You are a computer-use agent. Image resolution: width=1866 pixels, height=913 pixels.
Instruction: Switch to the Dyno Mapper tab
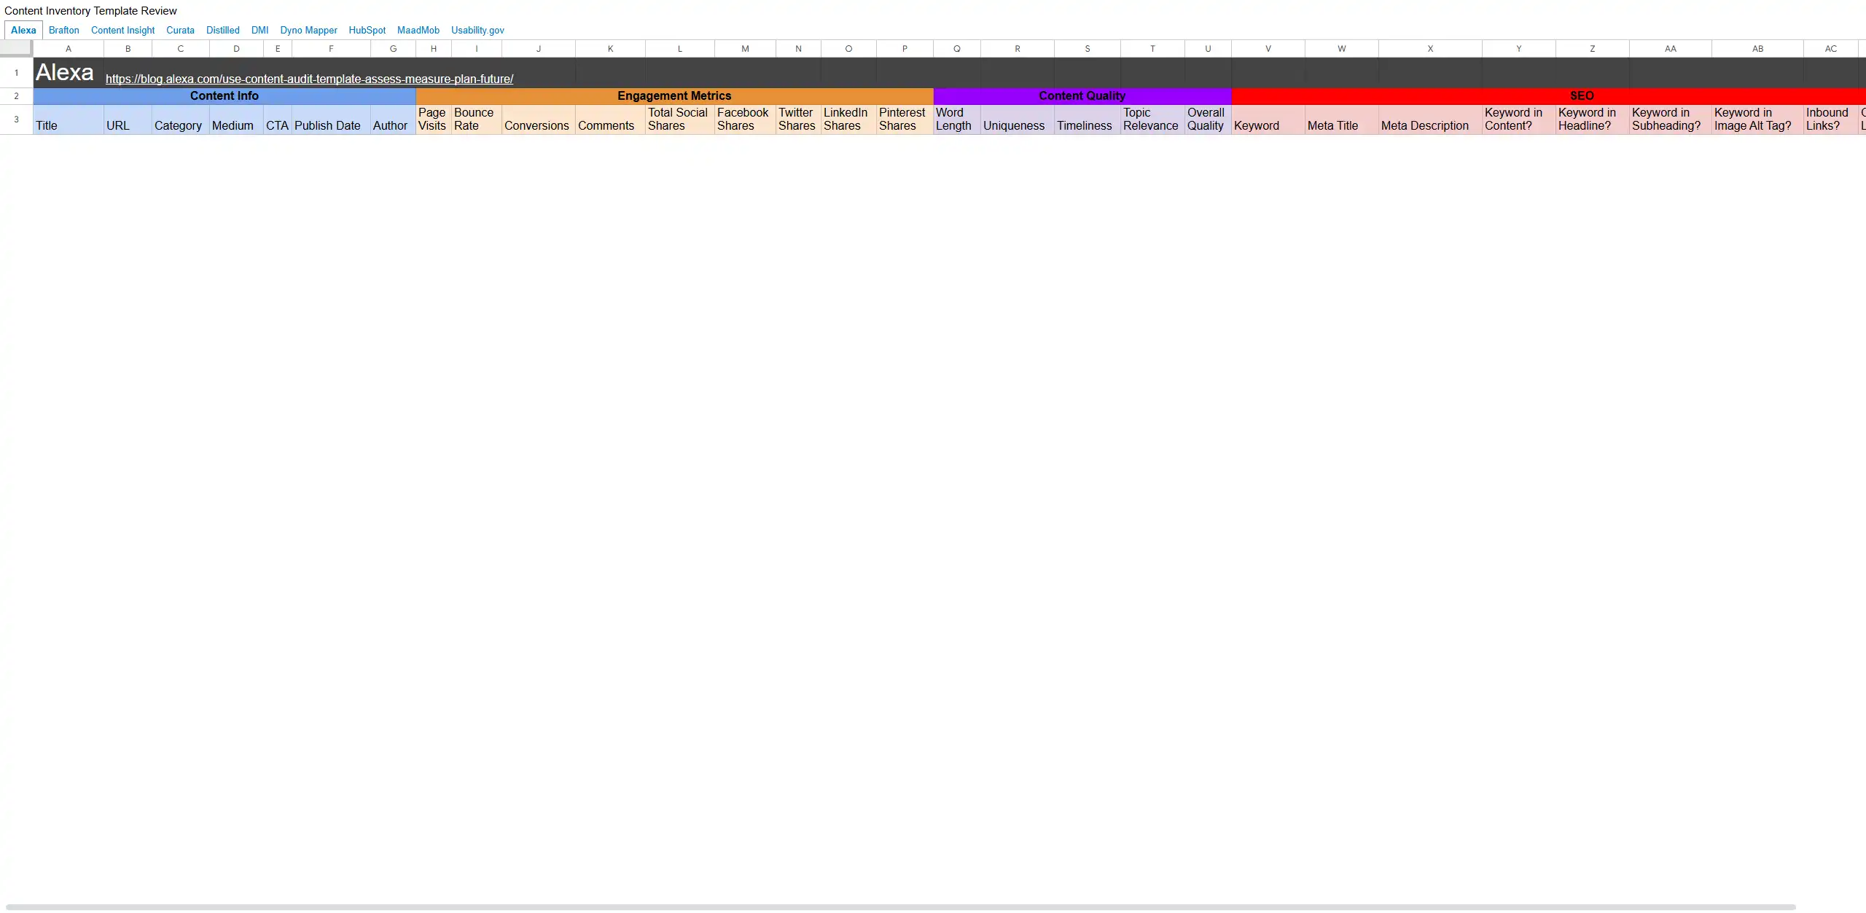(x=308, y=30)
